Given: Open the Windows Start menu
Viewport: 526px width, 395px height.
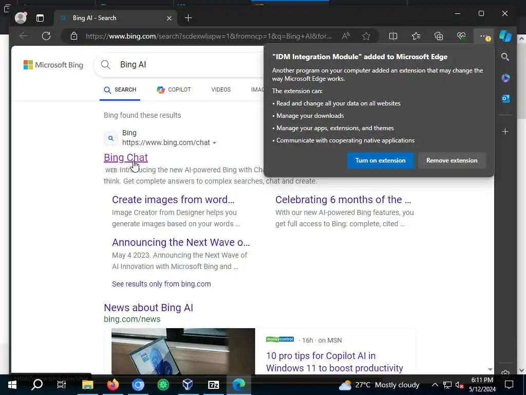Looking at the screenshot, I should [x=12, y=385].
